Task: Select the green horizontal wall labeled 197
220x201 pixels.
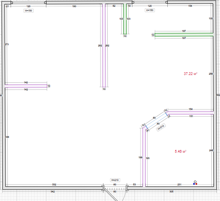Action: (184, 35)
